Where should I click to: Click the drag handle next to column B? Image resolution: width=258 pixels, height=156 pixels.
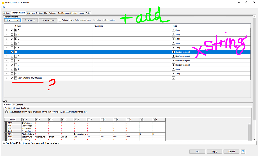(x=6, y=34)
